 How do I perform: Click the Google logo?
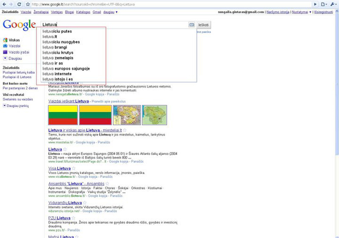[x=19, y=25]
